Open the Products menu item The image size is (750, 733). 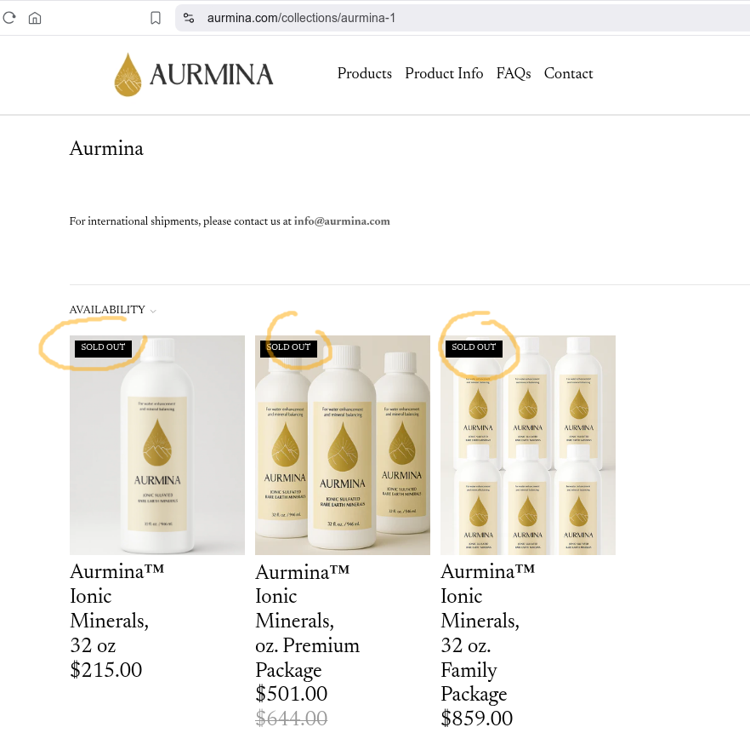(365, 73)
